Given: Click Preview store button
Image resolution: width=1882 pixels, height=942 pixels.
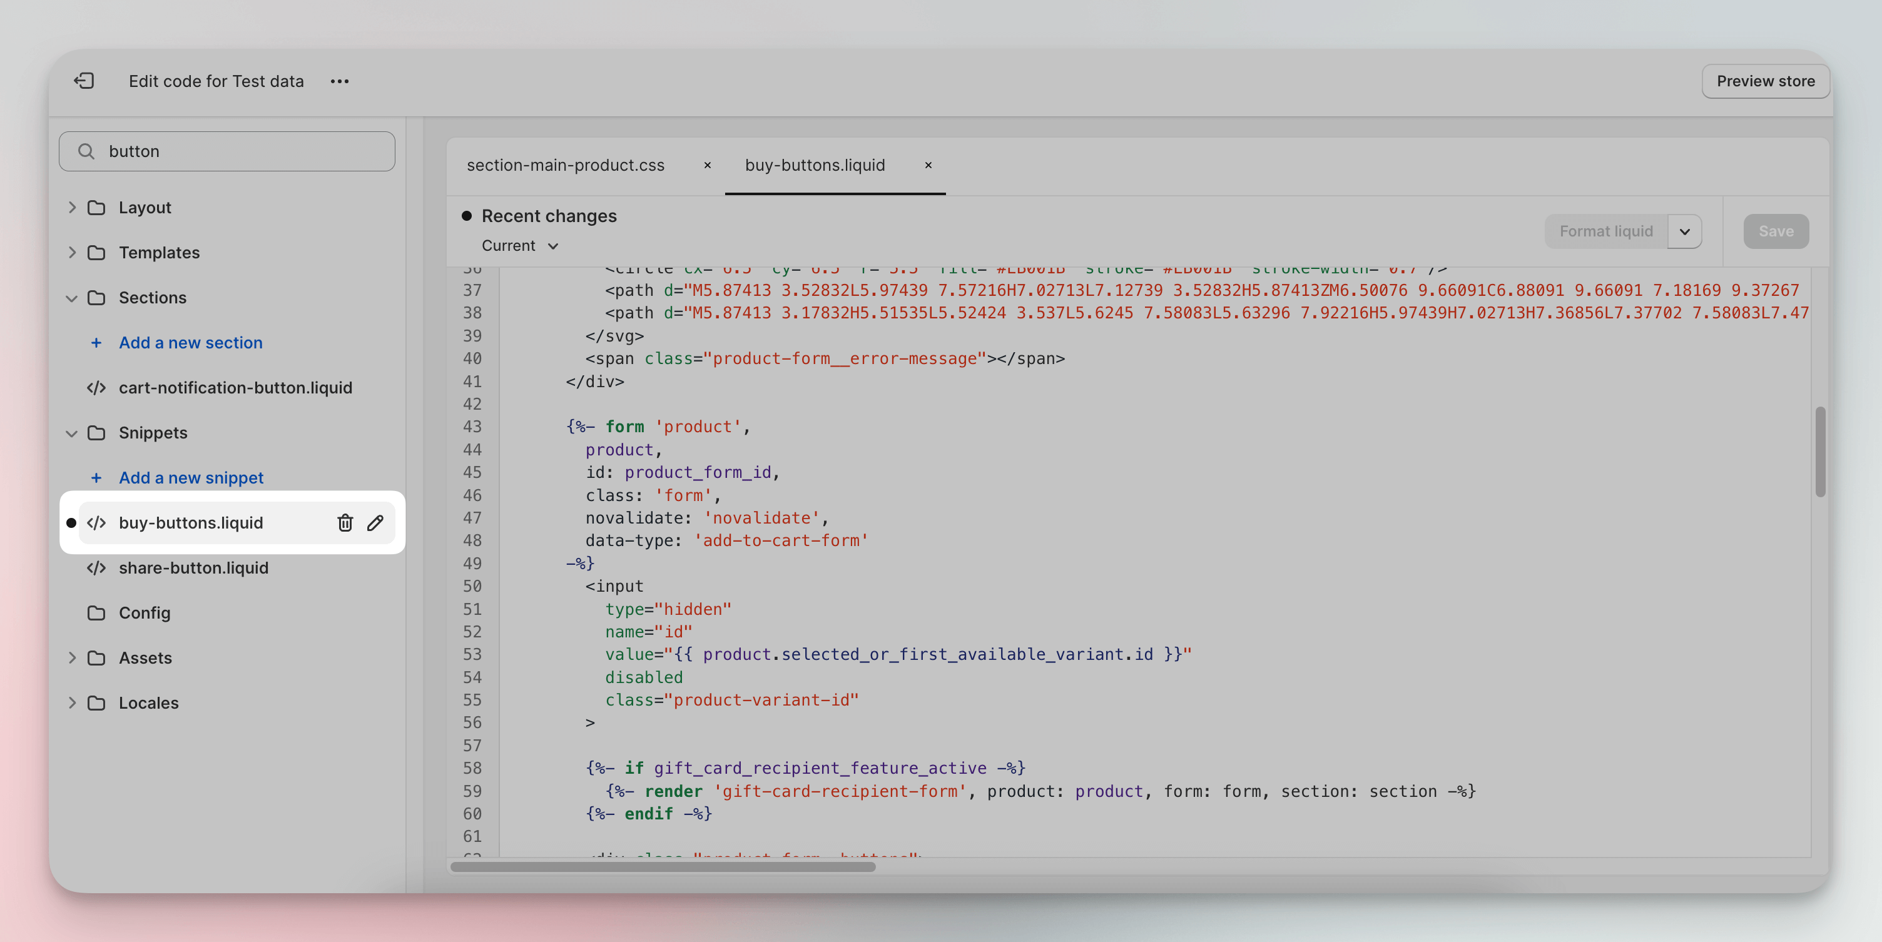Looking at the screenshot, I should pyautogui.click(x=1767, y=81).
